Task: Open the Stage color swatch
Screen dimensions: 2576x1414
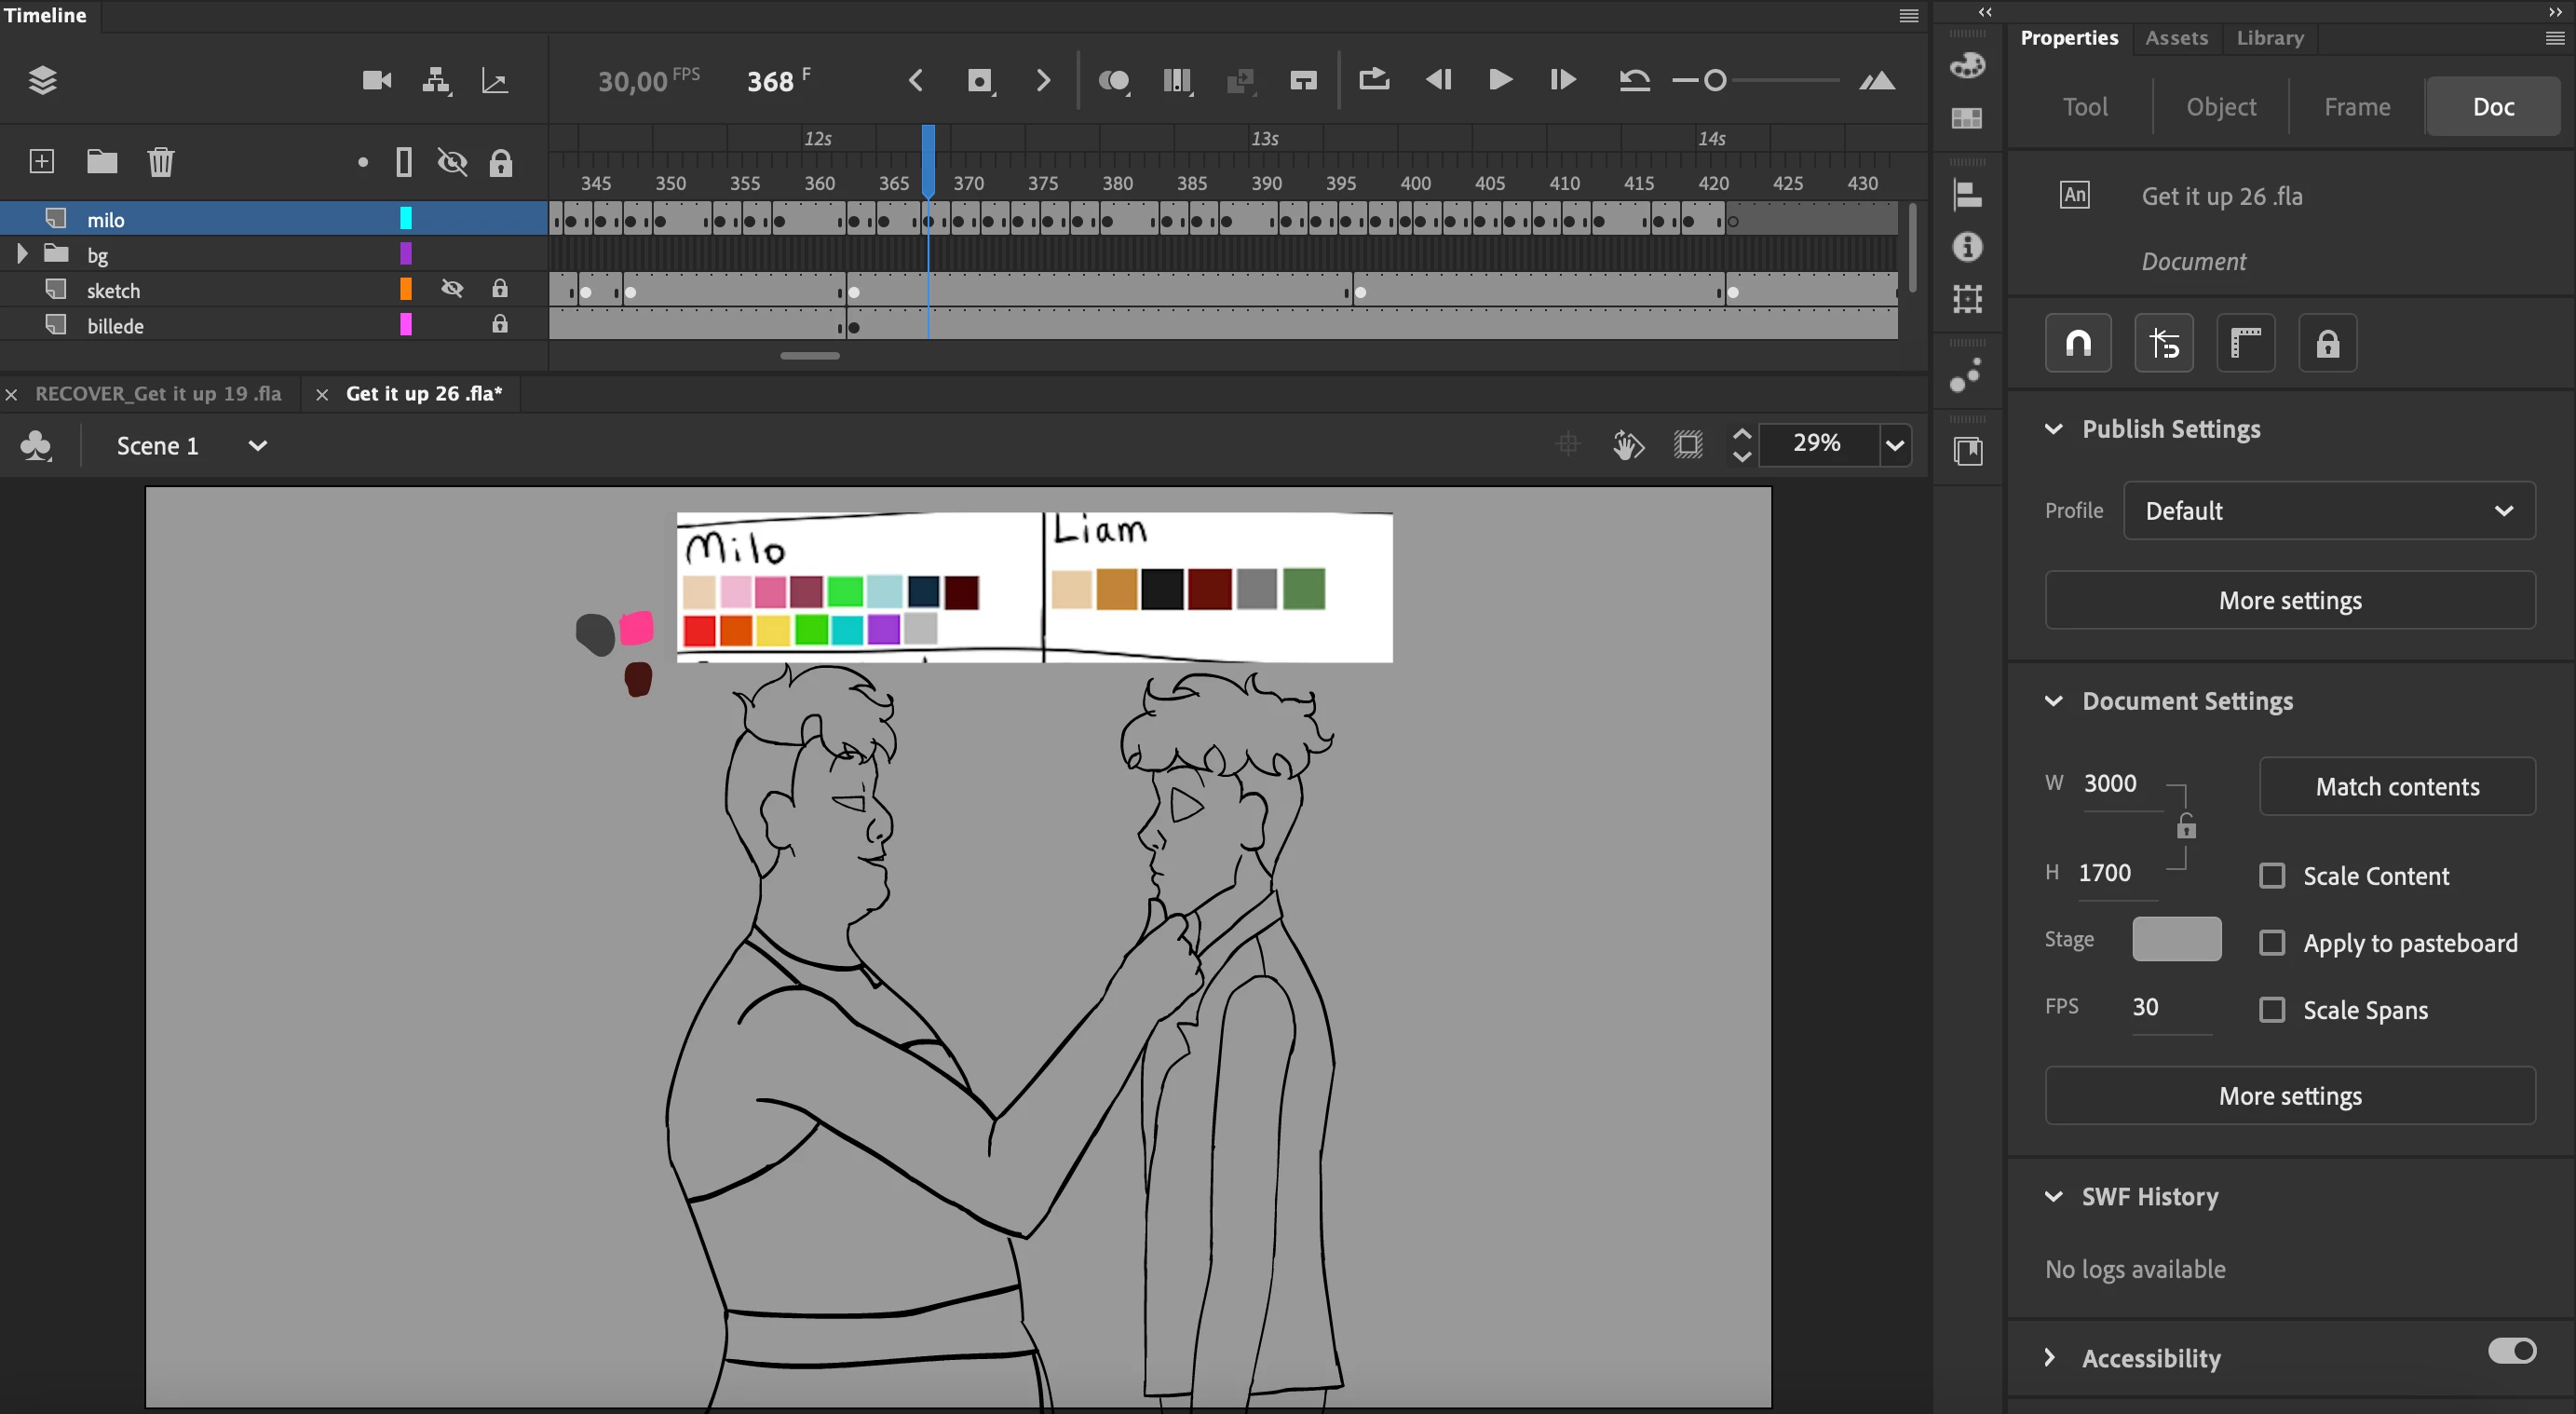Action: pos(2176,939)
